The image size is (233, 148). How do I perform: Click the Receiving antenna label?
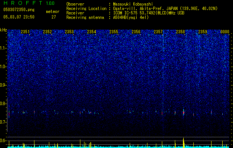click(85, 17)
